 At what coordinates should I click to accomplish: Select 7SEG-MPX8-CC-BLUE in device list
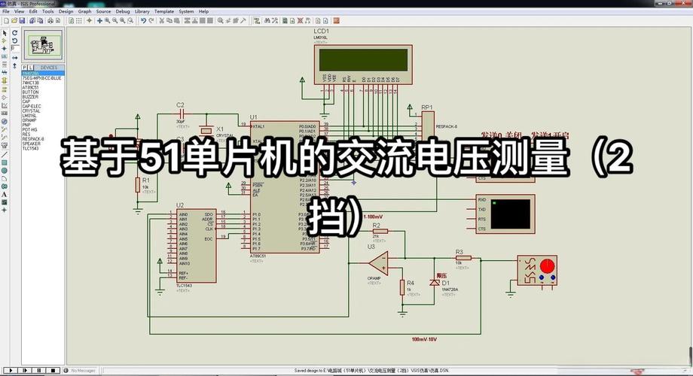[42, 78]
